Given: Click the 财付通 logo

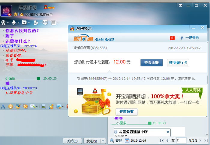Looking at the screenshot, I should tap(83, 38).
